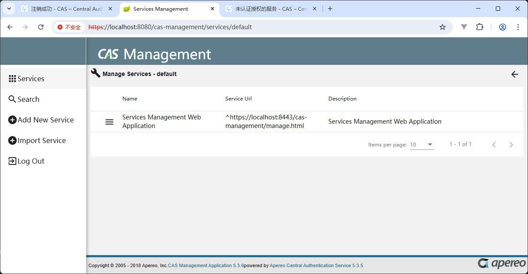Open the browser extensions puzzle icon
Viewport: 528px width, 274px height.
point(479,27)
